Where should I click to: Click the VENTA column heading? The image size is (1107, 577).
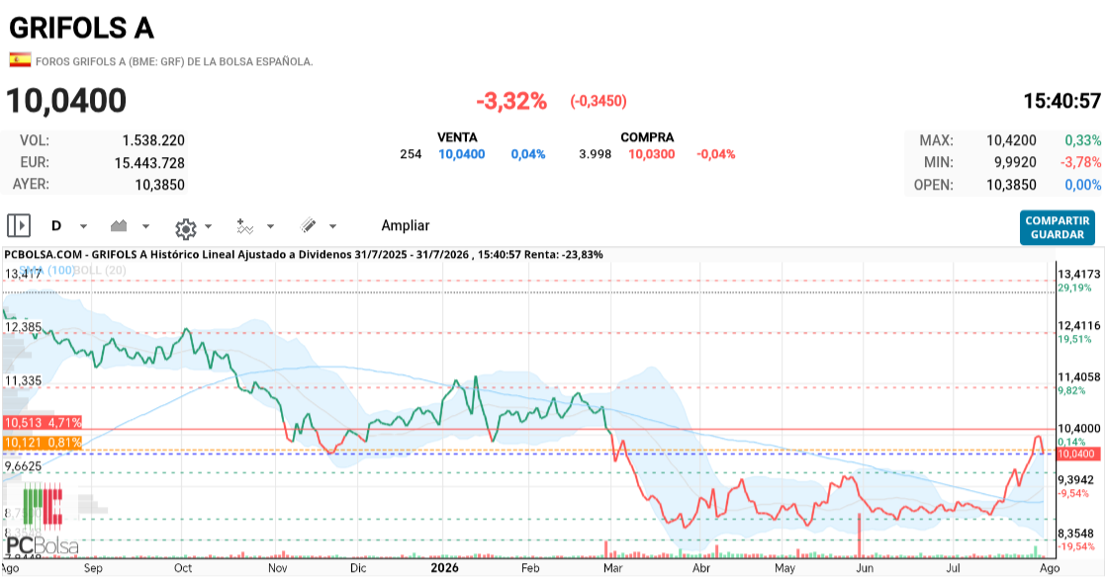[457, 137]
